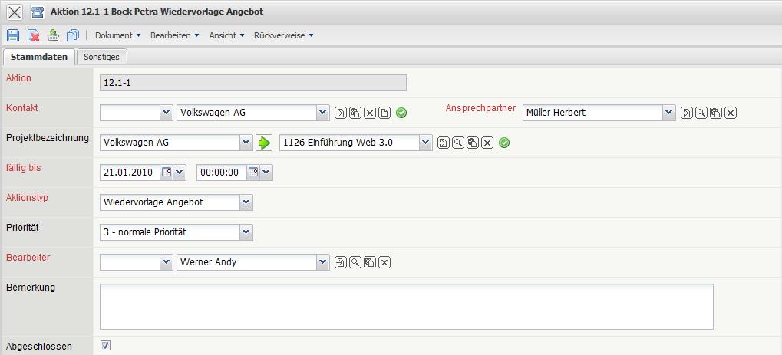Clear the project with the X icon
The image size is (782, 355).
point(487,143)
